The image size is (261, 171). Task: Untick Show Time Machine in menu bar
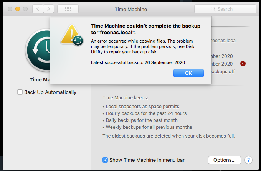click(105, 160)
